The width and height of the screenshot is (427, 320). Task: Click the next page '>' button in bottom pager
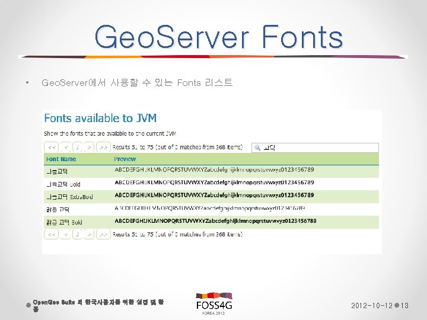click(x=89, y=234)
